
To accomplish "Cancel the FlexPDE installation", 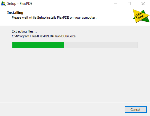I will click(136, 109).
